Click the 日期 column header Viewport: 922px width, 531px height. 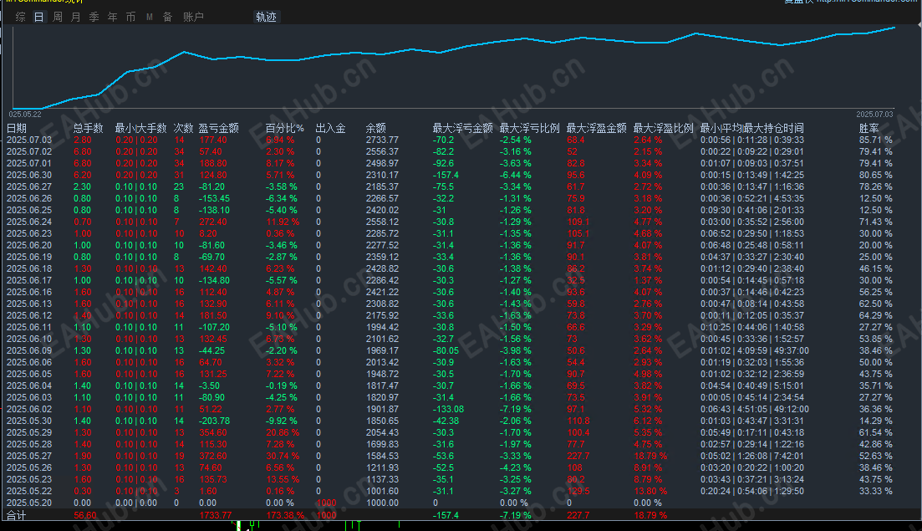point(17,128)
